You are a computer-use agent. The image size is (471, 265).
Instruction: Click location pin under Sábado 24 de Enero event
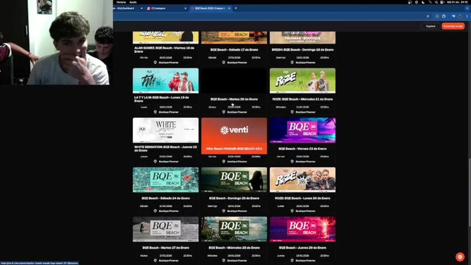tap(155, 211)
